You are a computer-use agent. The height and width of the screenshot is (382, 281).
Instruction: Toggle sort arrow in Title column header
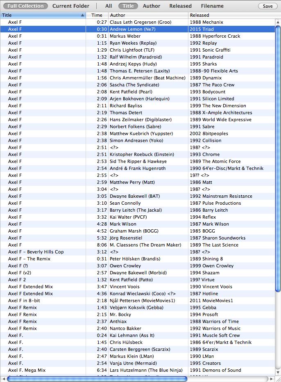tap(83, 15)
